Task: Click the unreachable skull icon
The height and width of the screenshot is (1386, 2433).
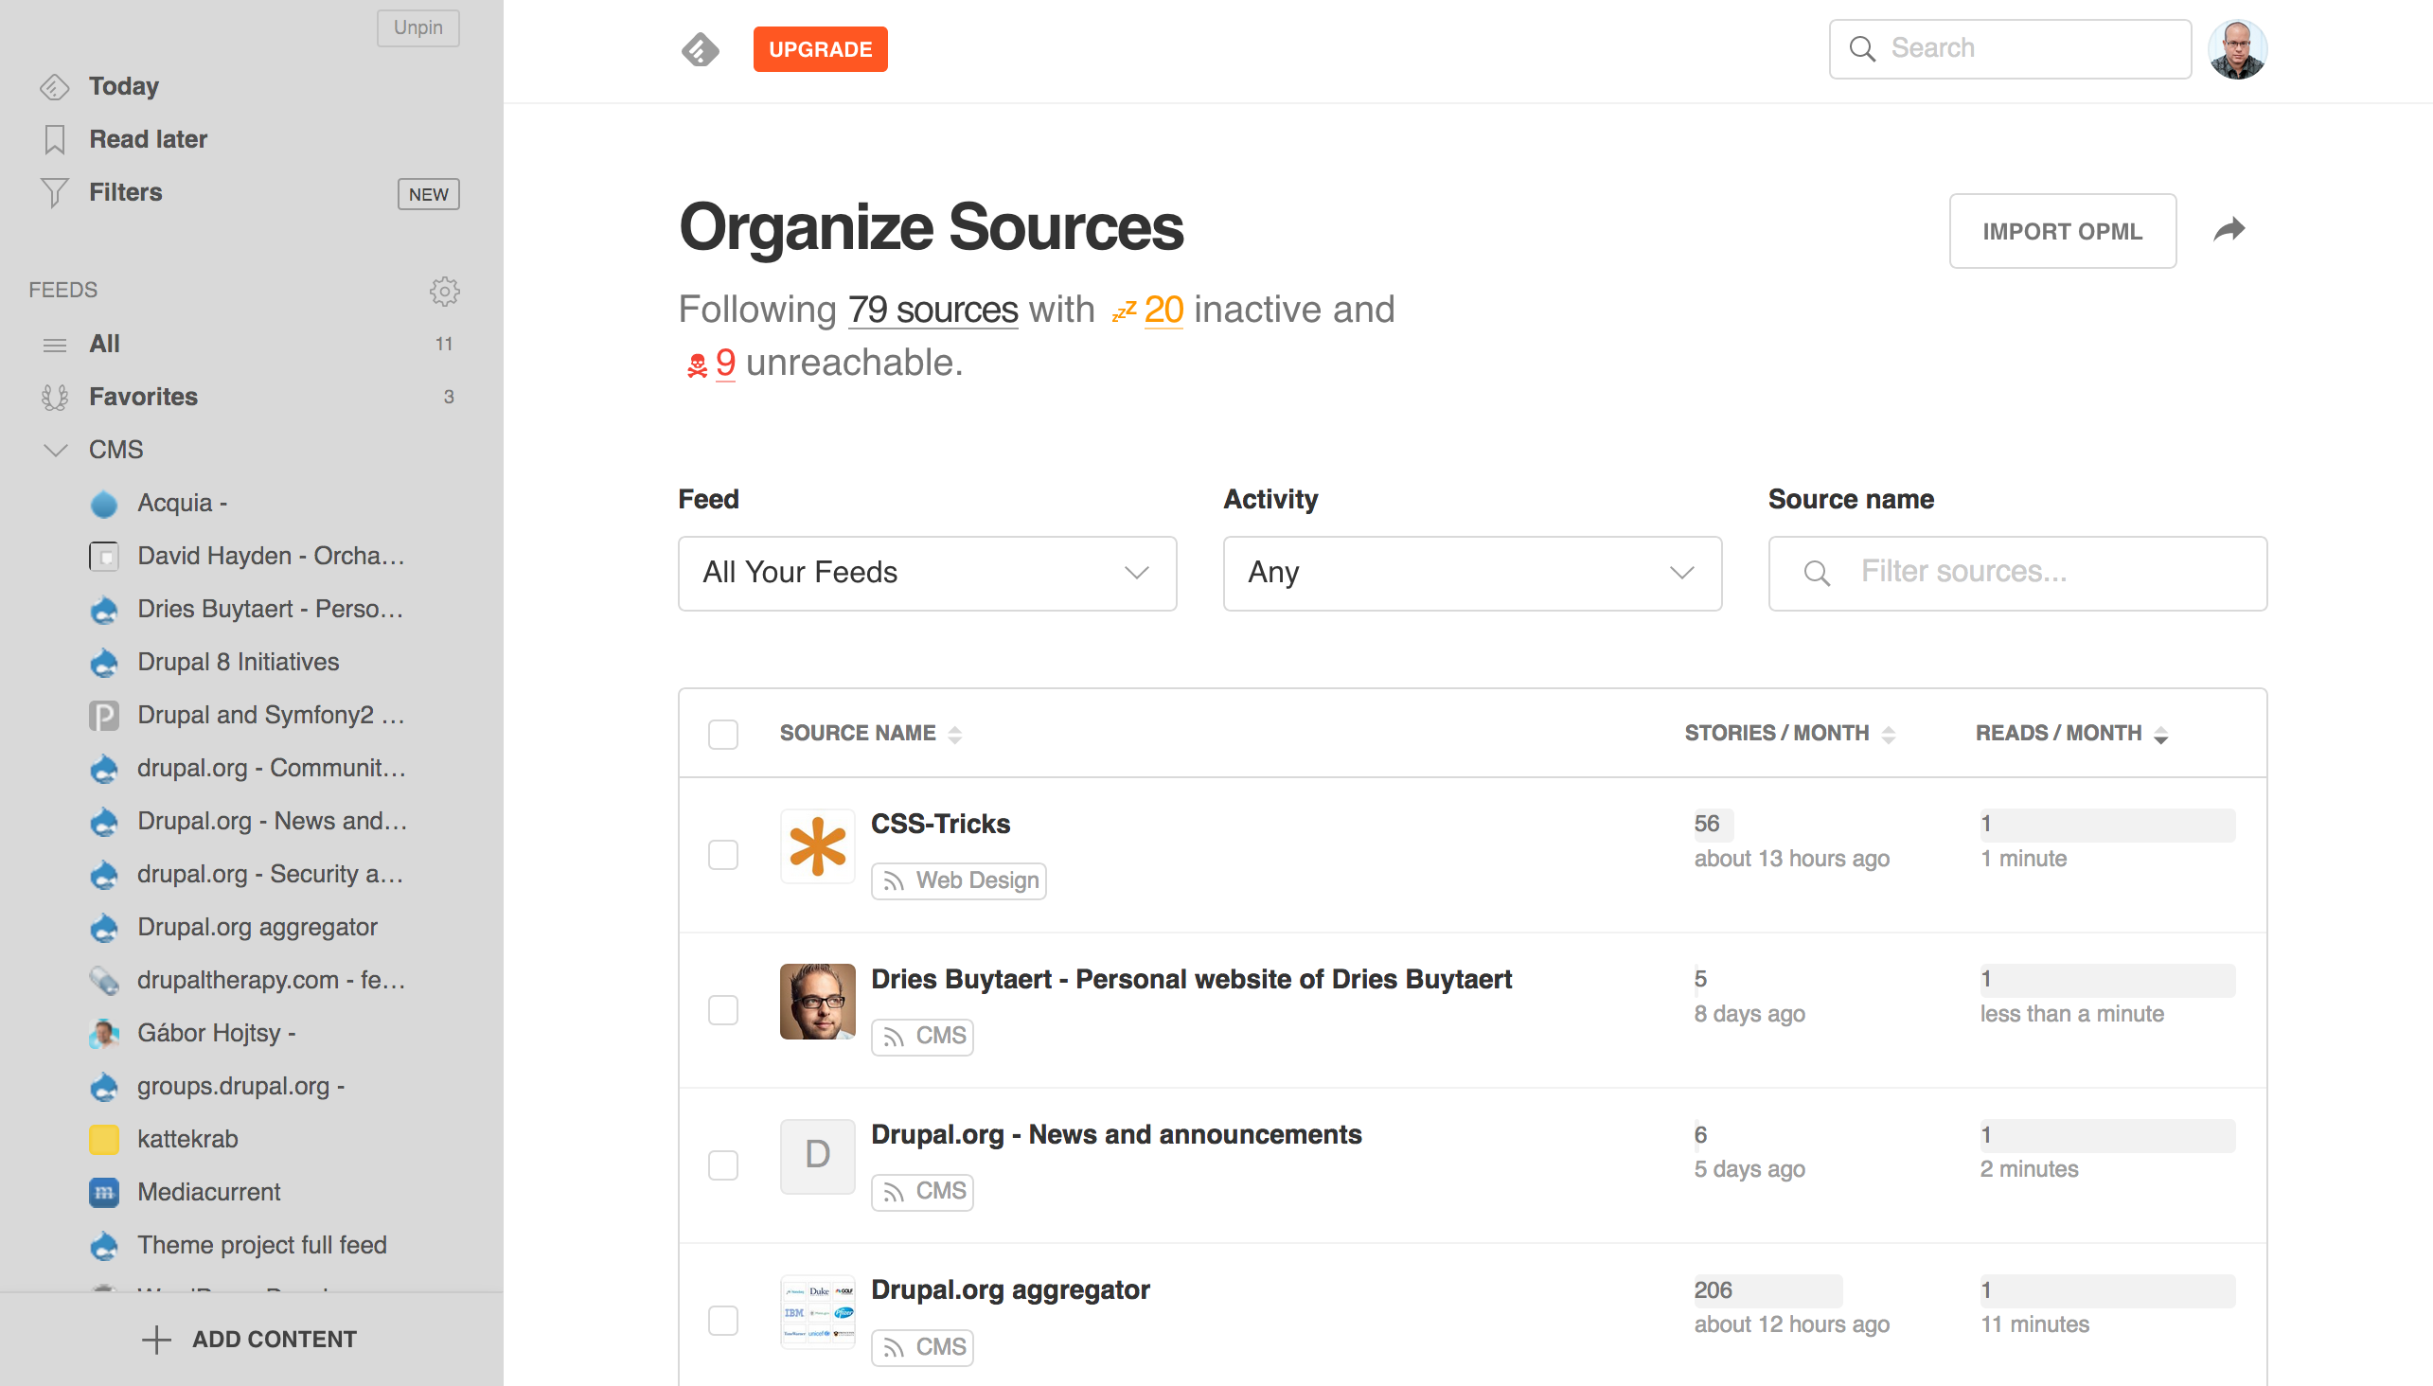Action: [697, 365]
